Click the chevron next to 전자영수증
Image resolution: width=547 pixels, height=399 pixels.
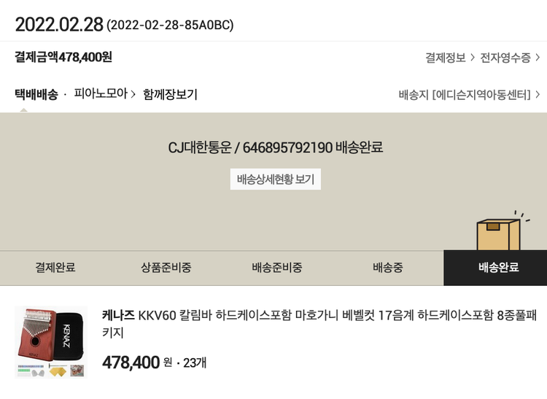(538, 58)
